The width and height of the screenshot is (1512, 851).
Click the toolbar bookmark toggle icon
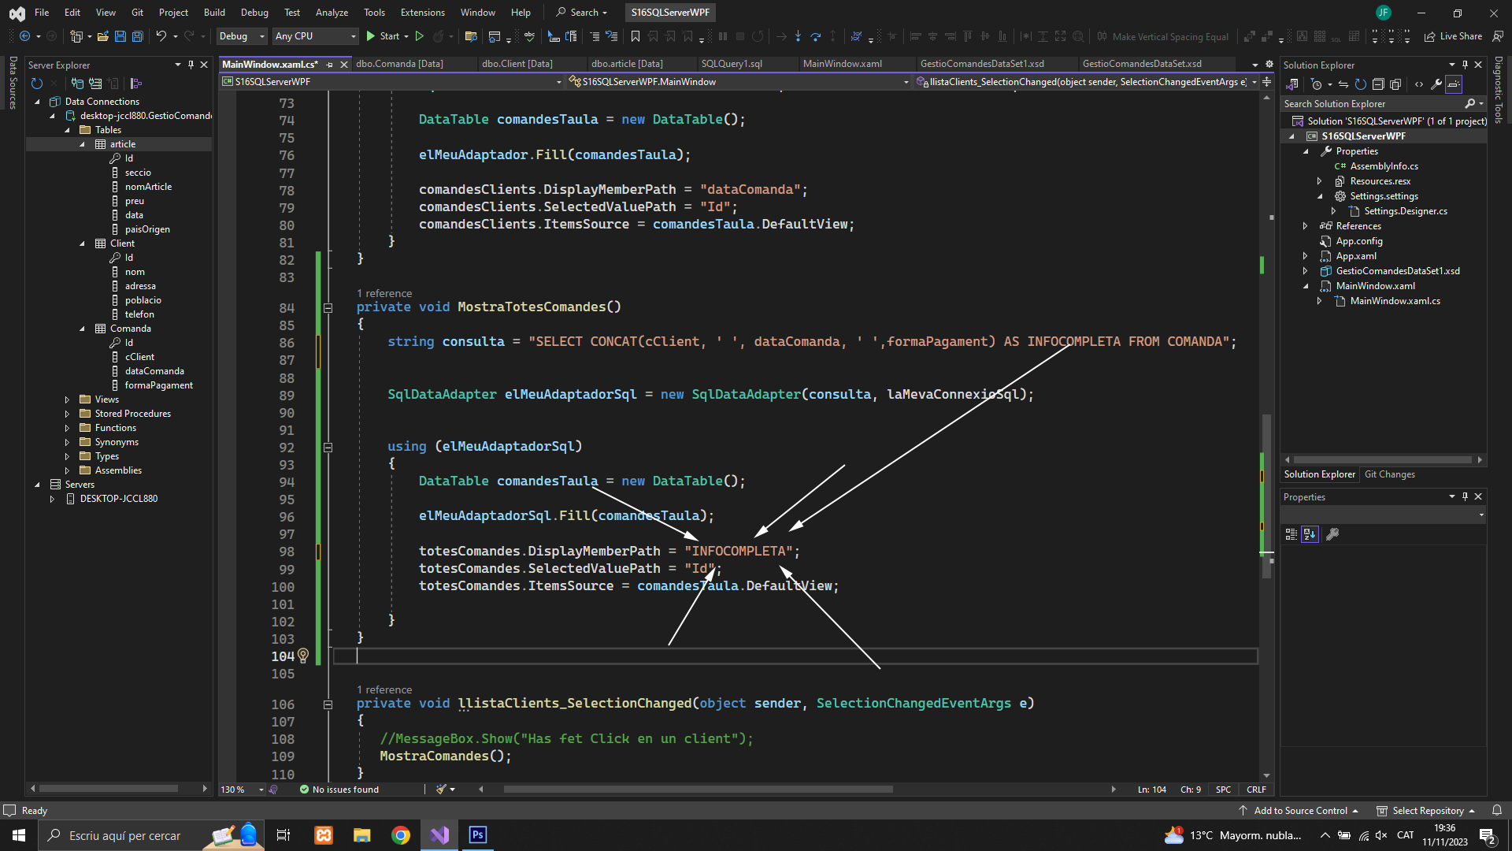pos(635,36)
